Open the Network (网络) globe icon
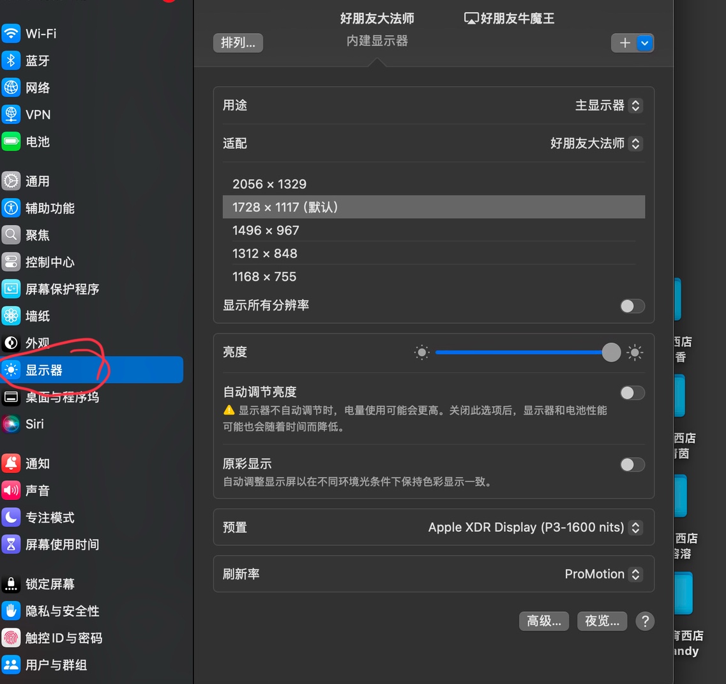Image resolution: width=726 pixels, height=684 pixels. (11, 87)
